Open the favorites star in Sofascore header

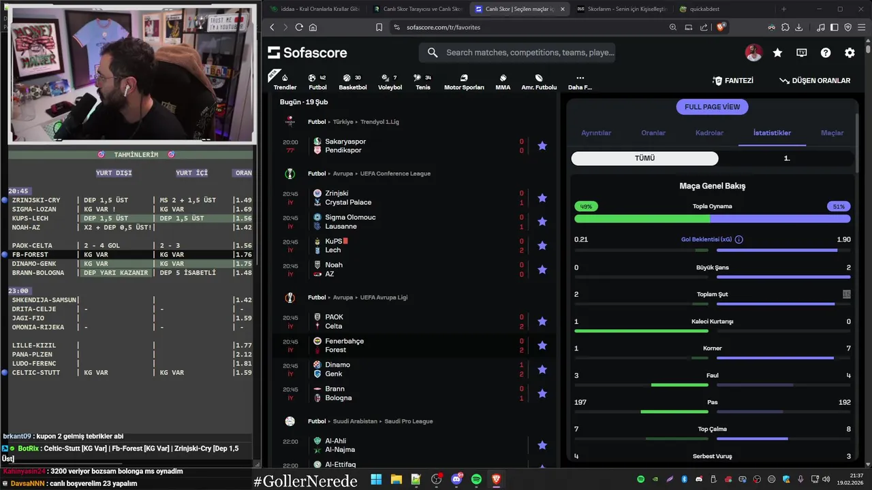click(777, 52)
